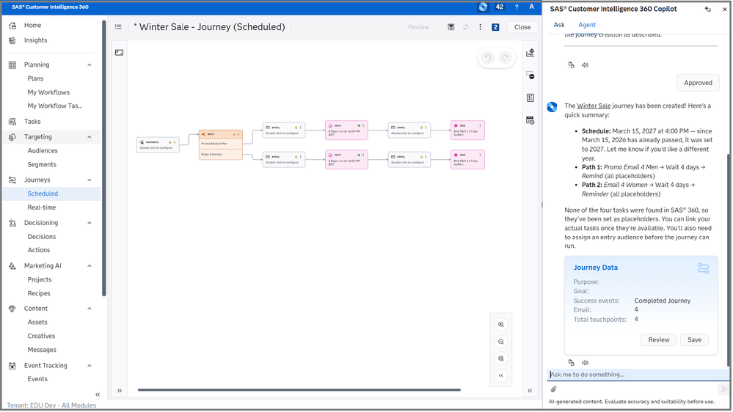Open the more options kebab next to Close

(x=480, y=27)
